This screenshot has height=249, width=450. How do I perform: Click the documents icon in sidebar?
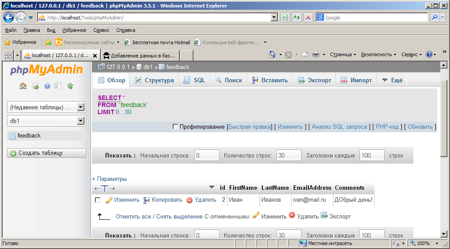point(58,86)
